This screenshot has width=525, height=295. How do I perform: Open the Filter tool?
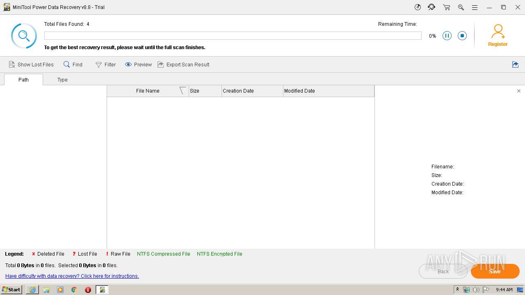coord(106,64)
